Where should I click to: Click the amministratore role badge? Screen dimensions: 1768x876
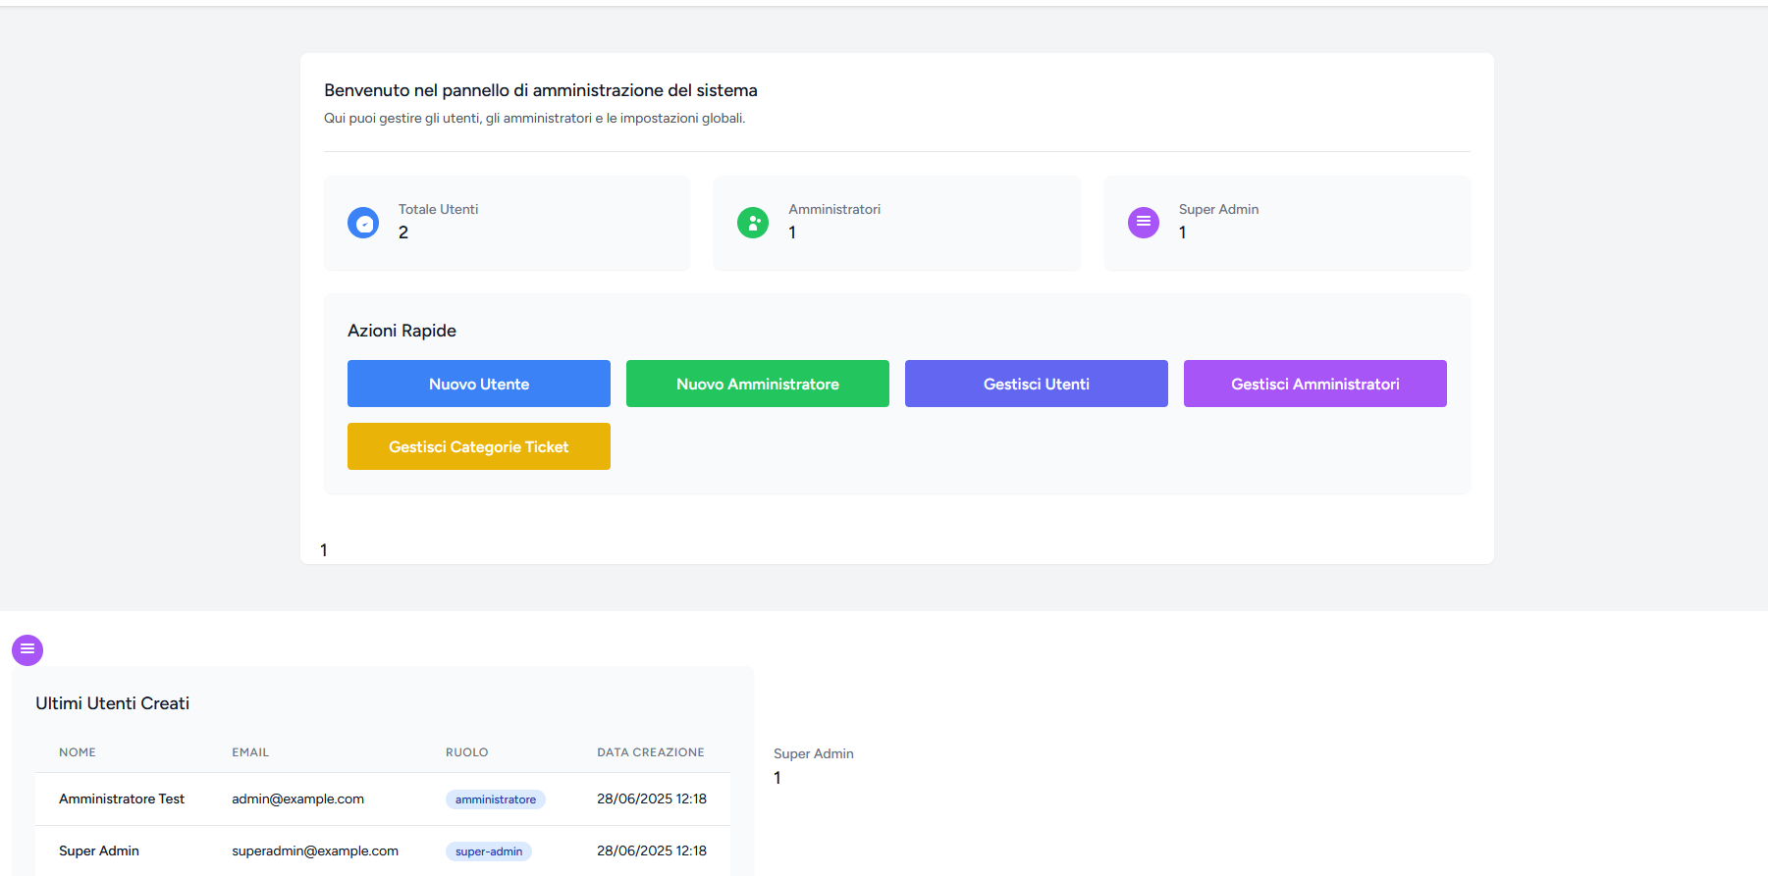496,799
